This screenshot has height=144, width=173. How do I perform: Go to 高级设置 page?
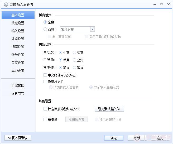click(18, 70)
